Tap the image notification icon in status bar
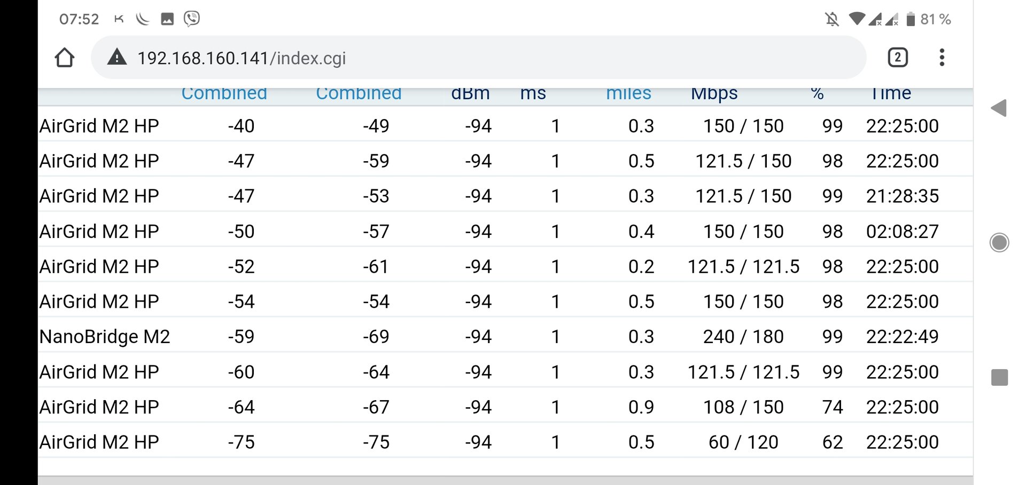1026x485 pixels. tap(167, 20)
